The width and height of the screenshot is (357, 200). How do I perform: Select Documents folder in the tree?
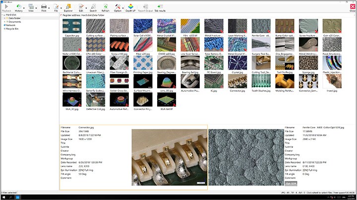coord(14,22)
